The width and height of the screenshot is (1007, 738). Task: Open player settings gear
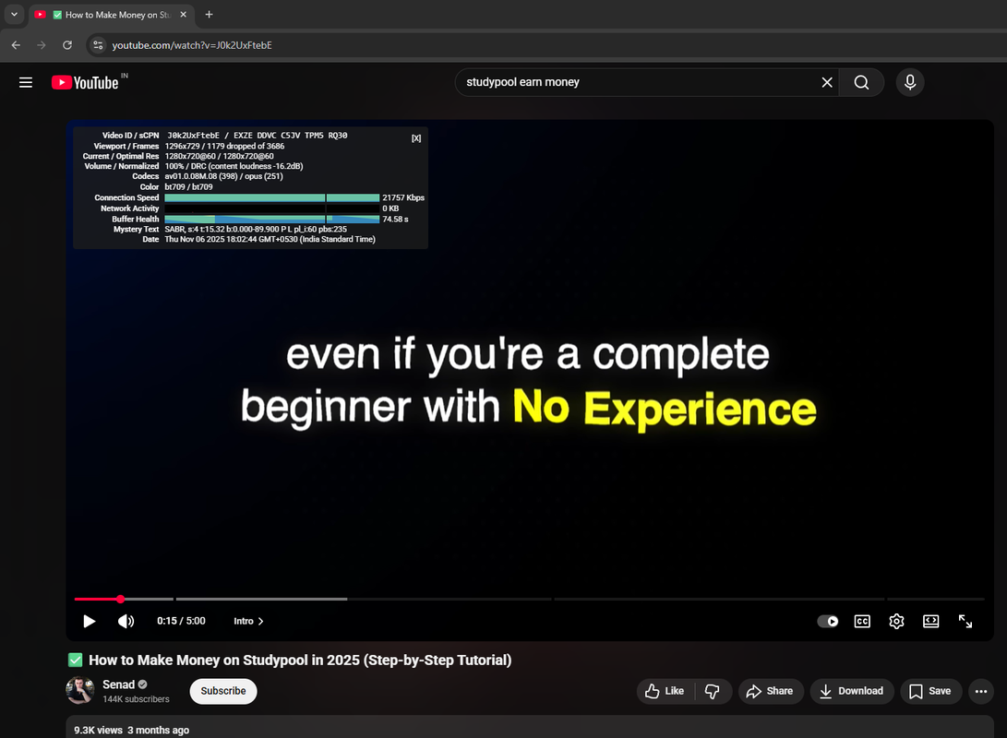point(896,621)
